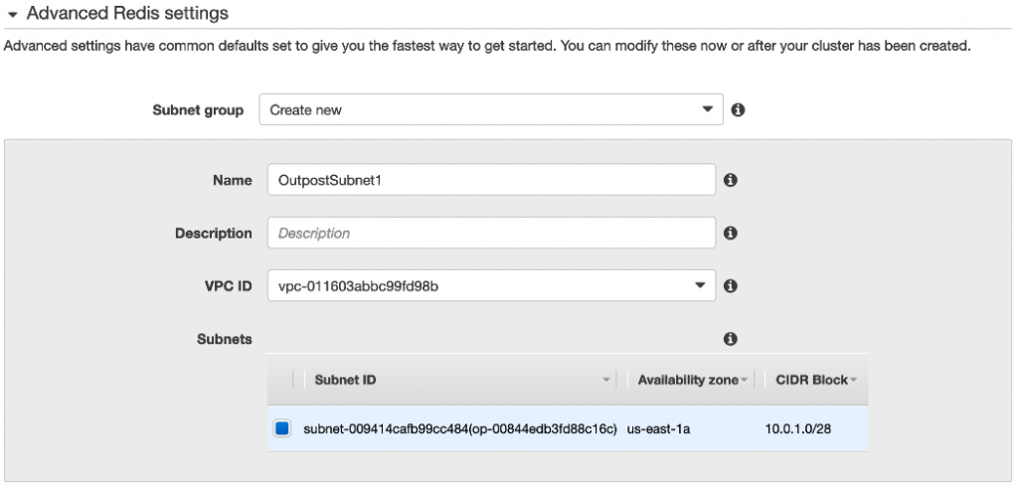
Task: Click the info icon next to Subnet group
Action: coord(738,109)
